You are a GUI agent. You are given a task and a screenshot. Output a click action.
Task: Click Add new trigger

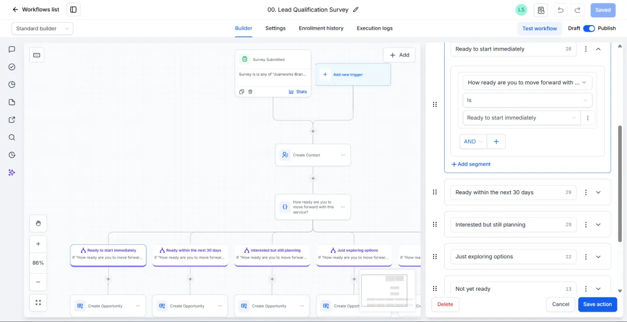353,75
